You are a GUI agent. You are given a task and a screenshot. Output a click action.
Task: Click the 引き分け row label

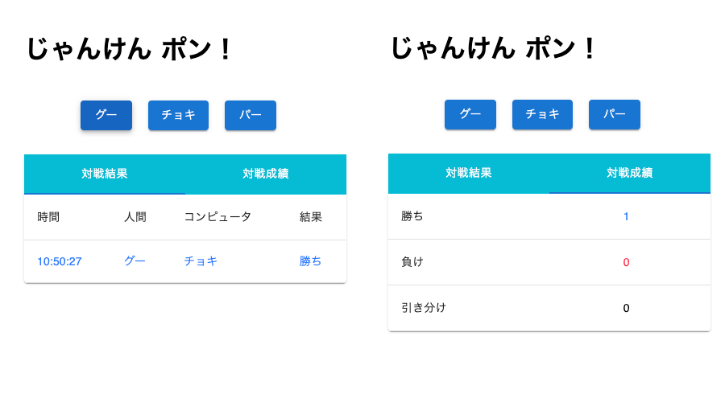coord(424,308)
